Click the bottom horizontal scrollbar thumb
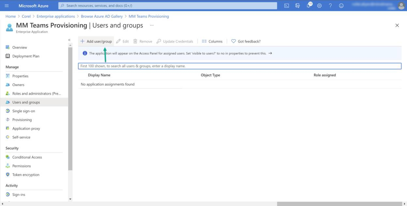This screenshot has width=407, height=206. (339, 204)
